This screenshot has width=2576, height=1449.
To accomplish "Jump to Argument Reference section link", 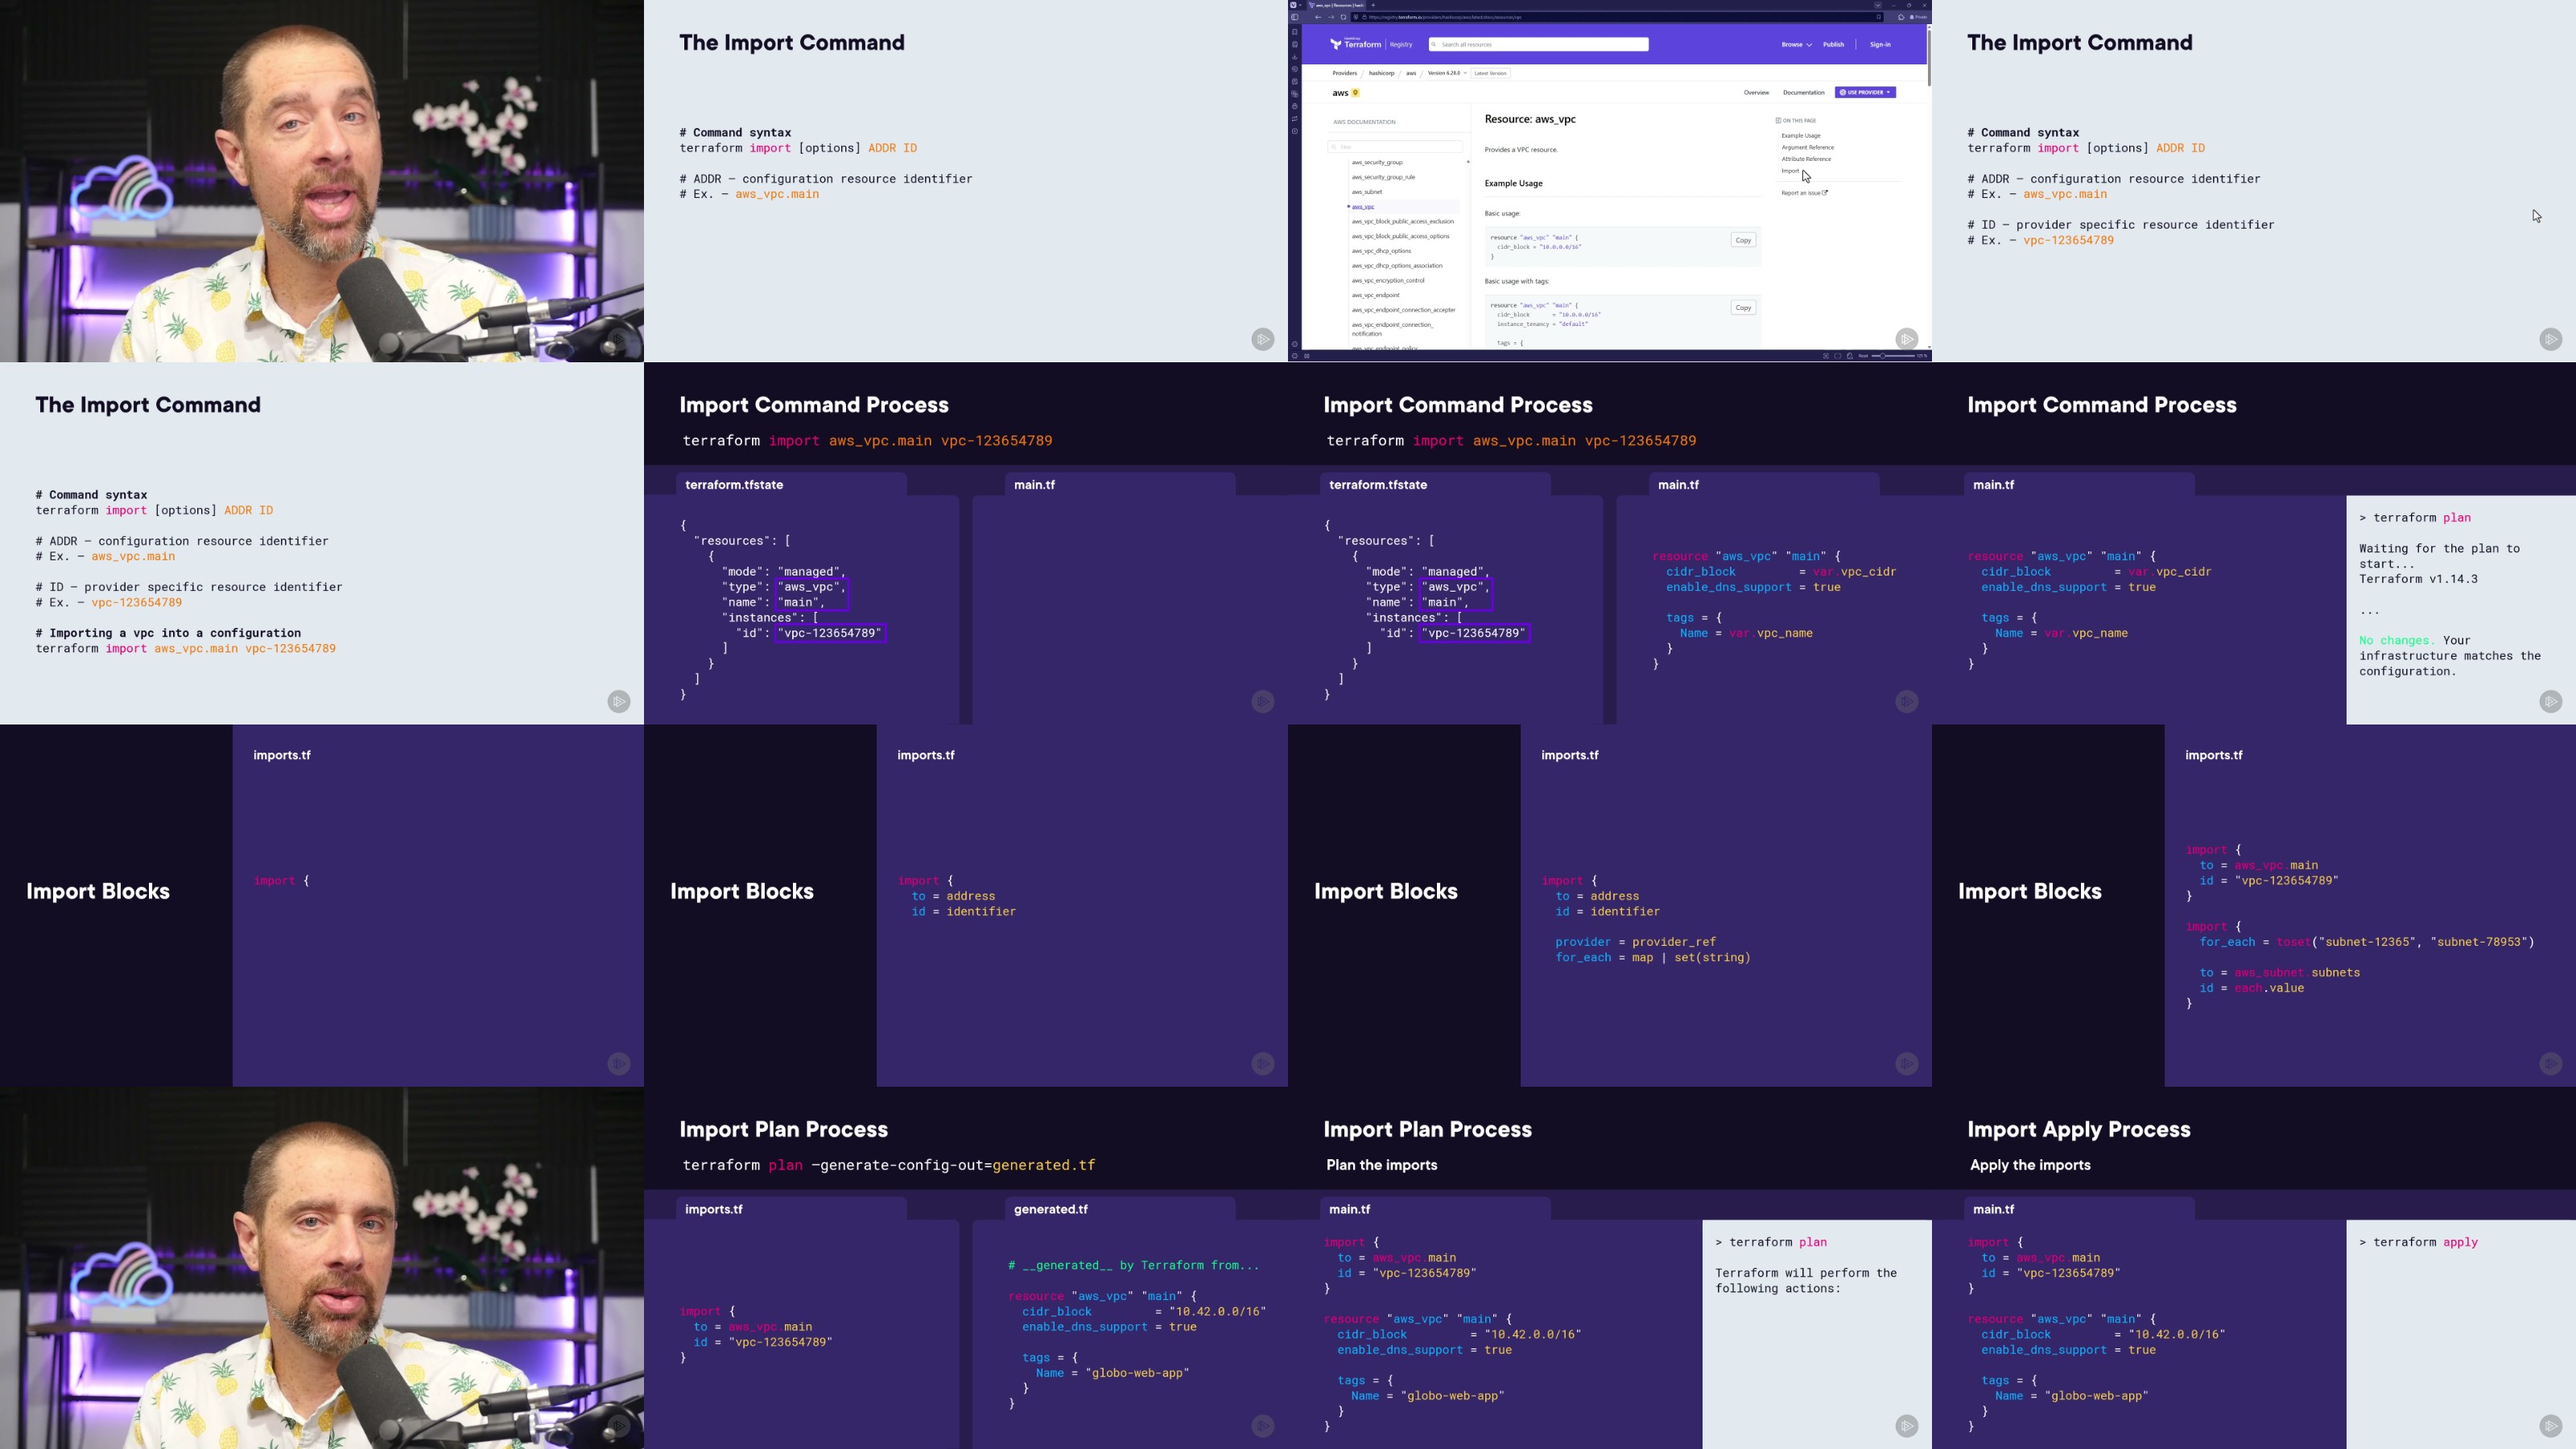I will (1808, 148).
